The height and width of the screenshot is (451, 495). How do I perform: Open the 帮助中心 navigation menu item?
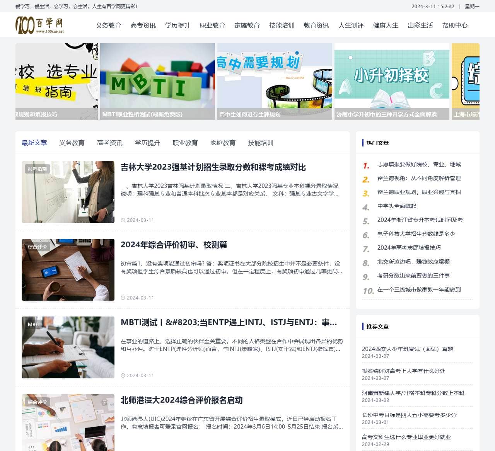[x=455, y=25]
